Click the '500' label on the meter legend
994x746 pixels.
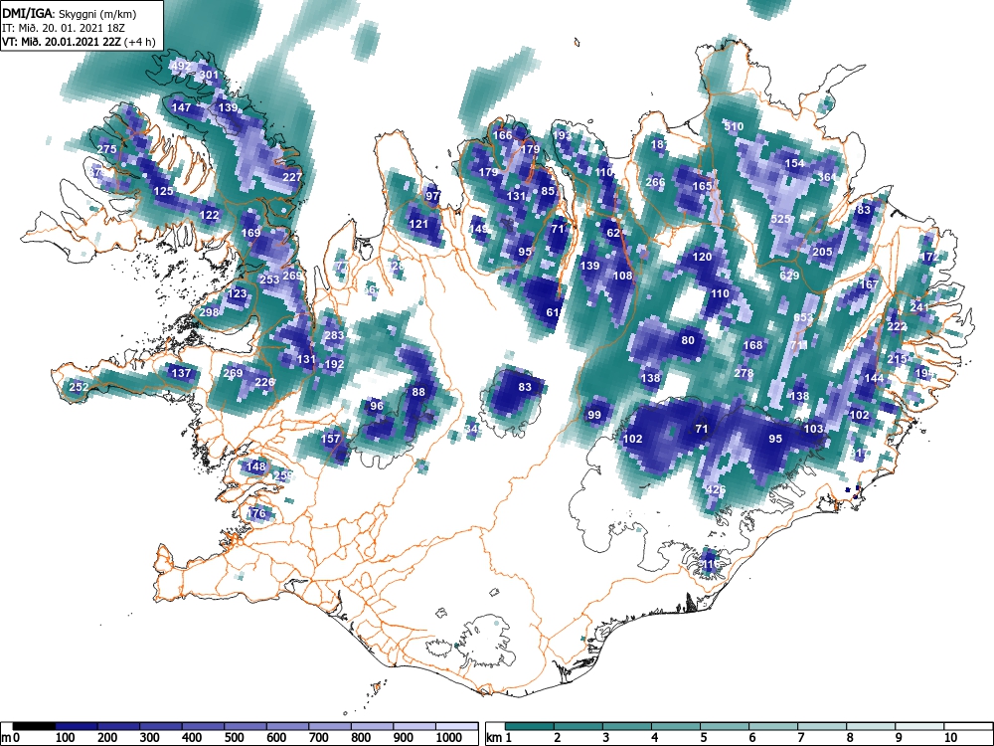[234, 738]
